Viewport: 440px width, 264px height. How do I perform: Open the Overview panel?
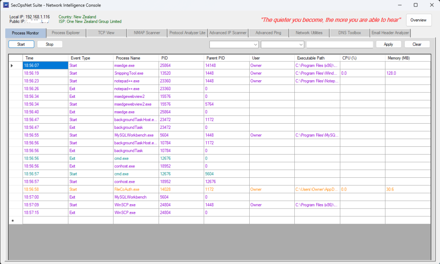click(418, 20)
